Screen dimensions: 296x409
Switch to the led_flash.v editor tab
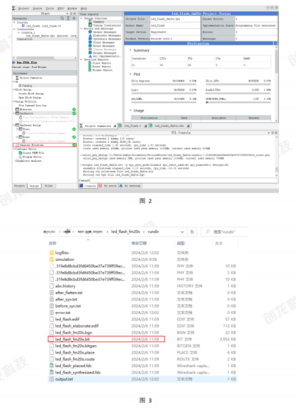(x=133, y=126)
